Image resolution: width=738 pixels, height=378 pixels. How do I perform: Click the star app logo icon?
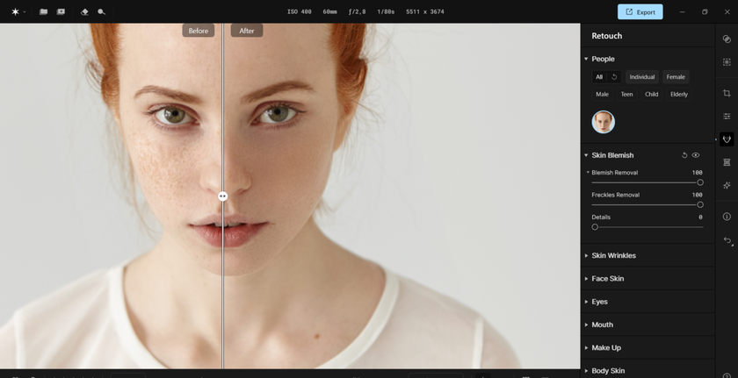[x=15, y=11]
